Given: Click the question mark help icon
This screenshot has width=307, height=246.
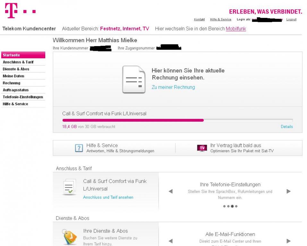Looking at the screenshot, I should click(x=79, y=148).
